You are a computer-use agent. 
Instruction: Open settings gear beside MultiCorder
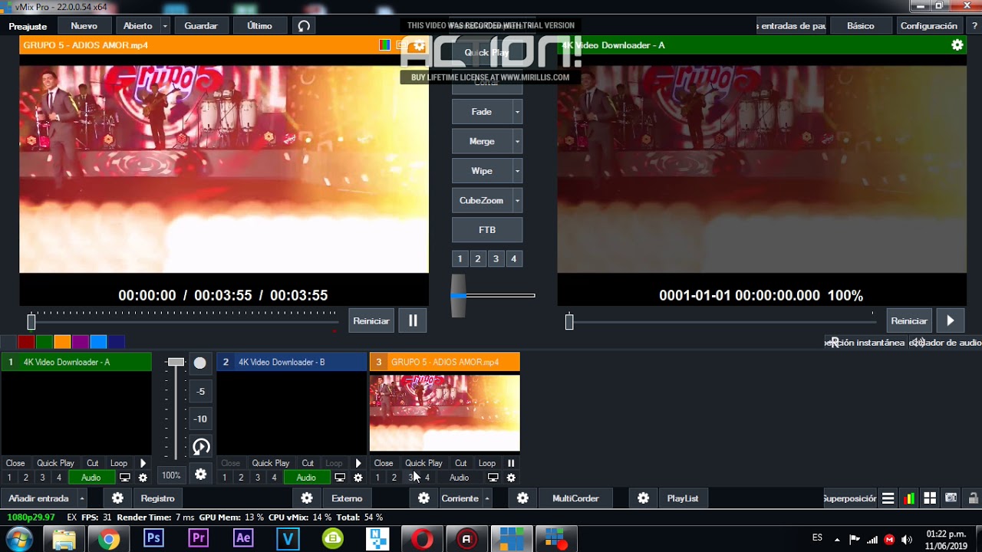(x=522, y=498)
